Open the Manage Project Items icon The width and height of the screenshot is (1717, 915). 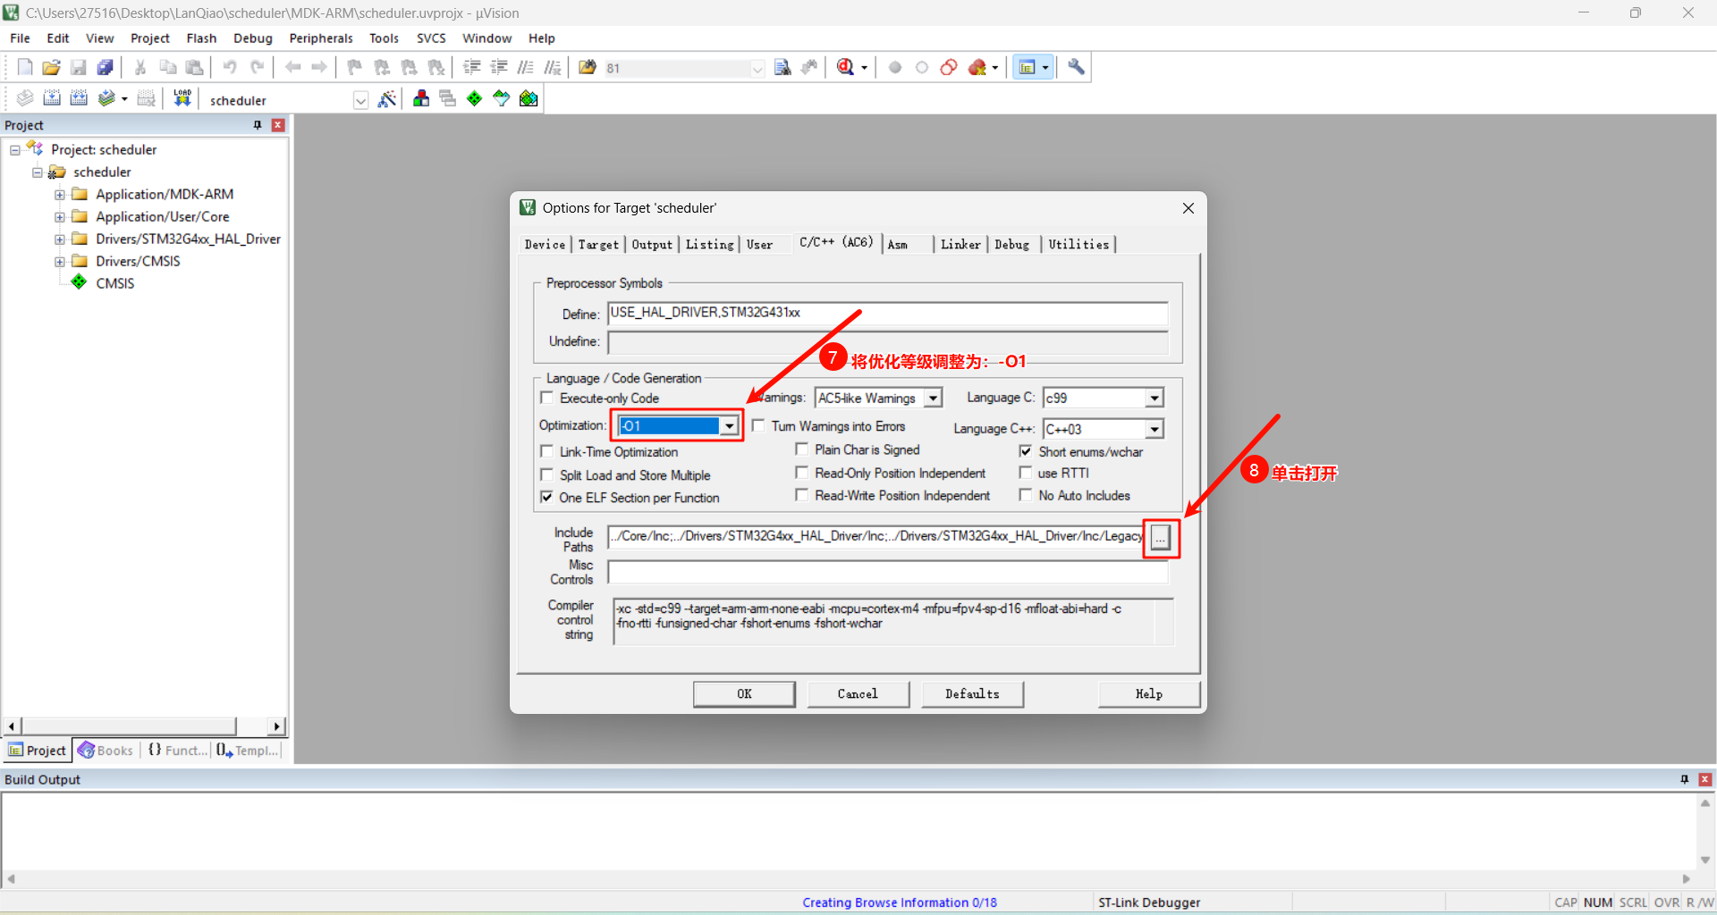point(420,98)
